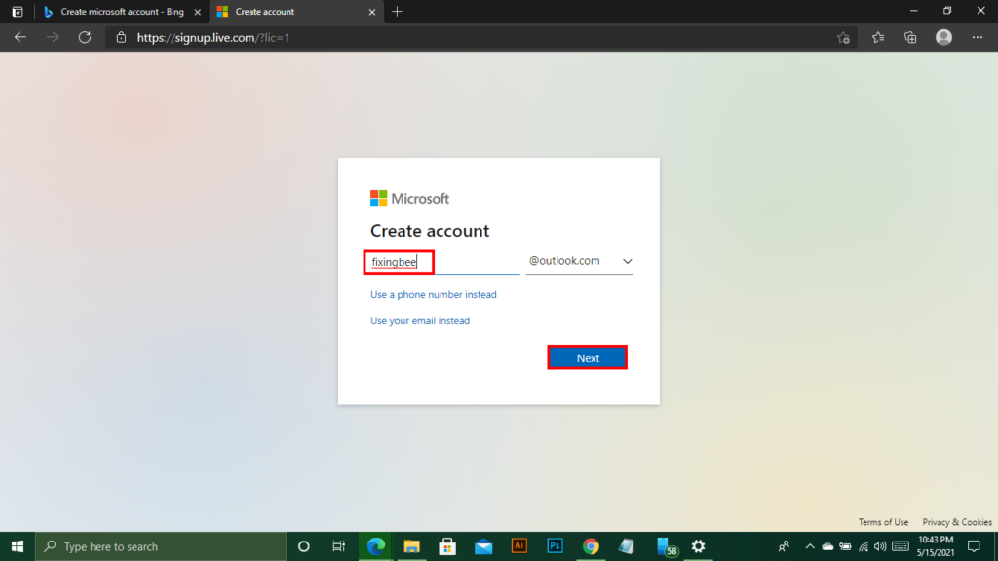Open Edge settings and more menu

[x=977, y=38]
